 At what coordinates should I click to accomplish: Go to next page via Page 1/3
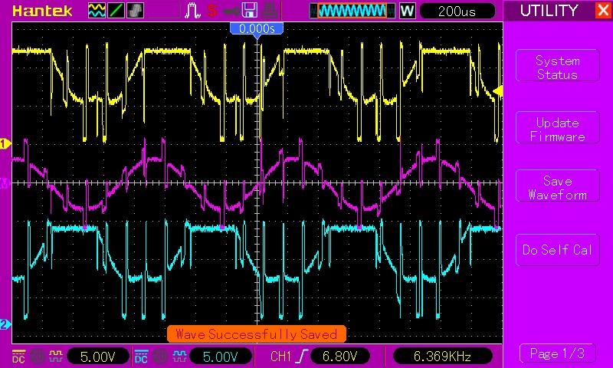click(557, 353)
